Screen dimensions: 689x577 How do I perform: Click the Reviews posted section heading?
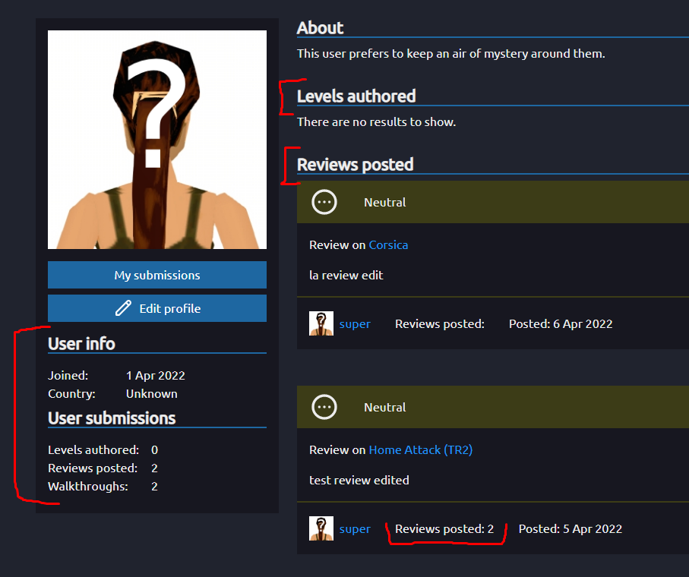click(x=355, y=164)
